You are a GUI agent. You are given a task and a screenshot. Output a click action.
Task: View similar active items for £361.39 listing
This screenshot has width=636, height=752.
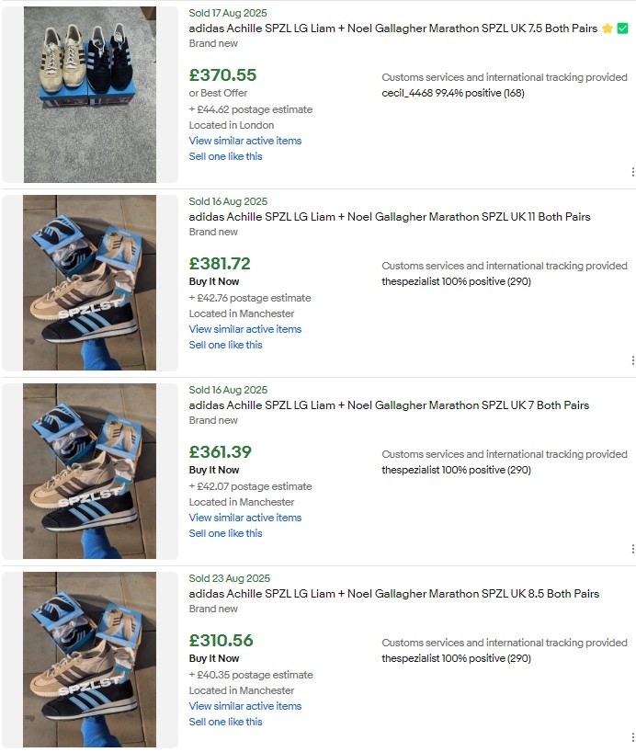pyautogui.click(x=245, y=518)
